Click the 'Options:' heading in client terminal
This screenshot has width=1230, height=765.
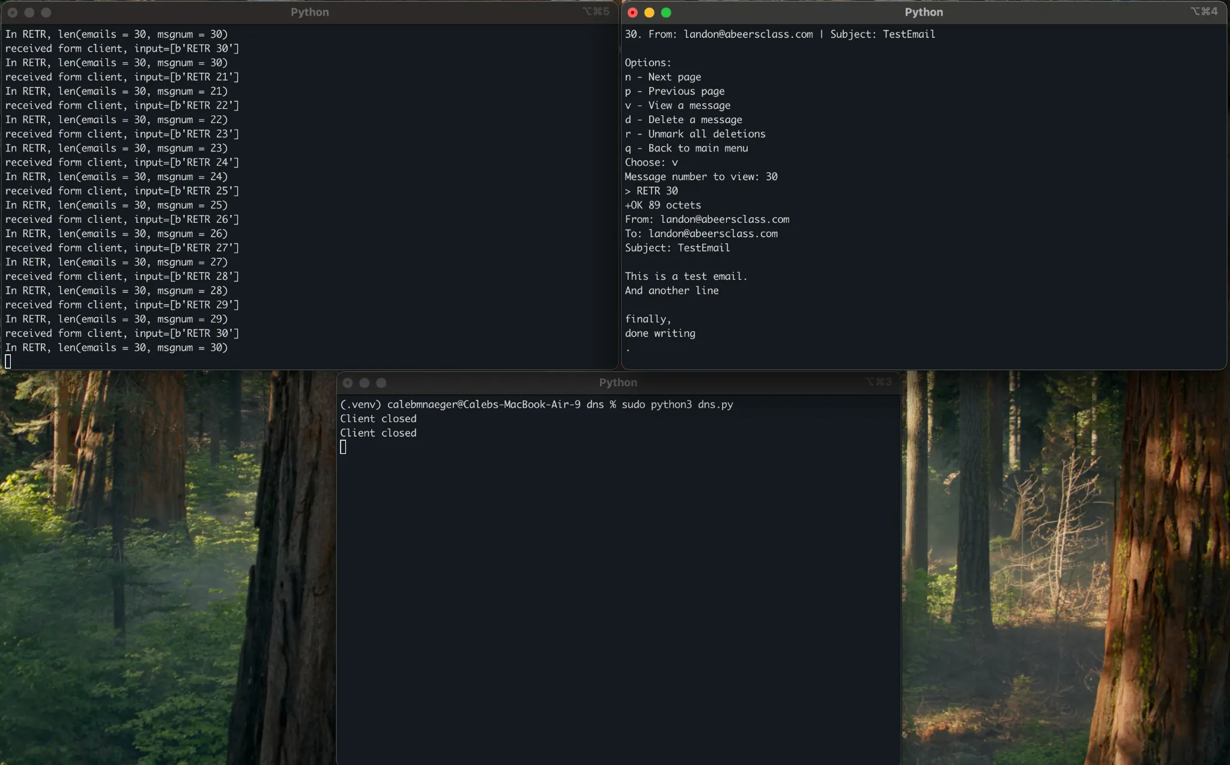pos(648,63)
